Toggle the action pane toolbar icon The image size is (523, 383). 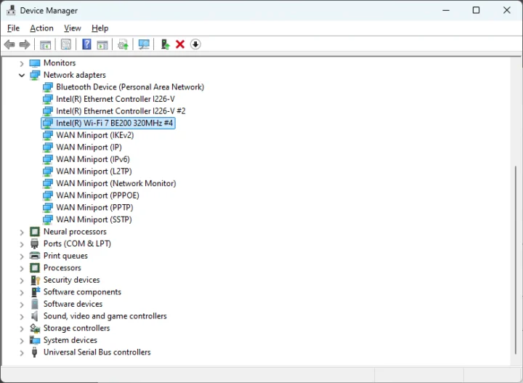[102, 44]
